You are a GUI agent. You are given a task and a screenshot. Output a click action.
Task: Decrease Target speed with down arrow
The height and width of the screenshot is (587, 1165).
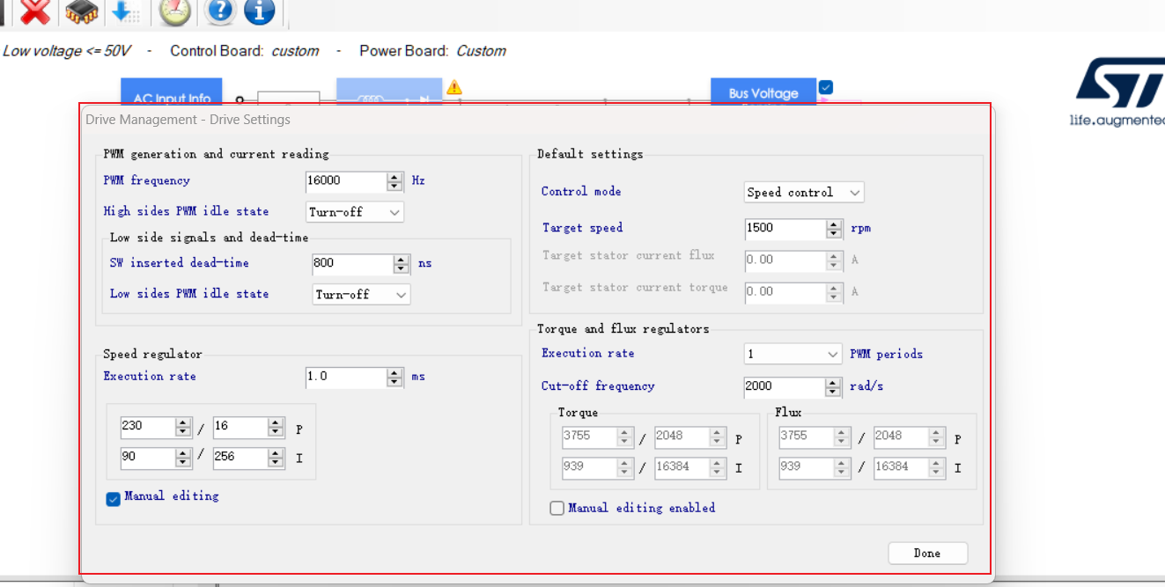[x=834, y=233]
